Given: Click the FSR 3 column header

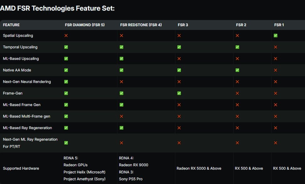Looking at the screenshot, I should click(183, 25).
